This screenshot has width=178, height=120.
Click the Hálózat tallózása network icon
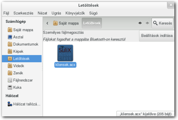(10, 104)
